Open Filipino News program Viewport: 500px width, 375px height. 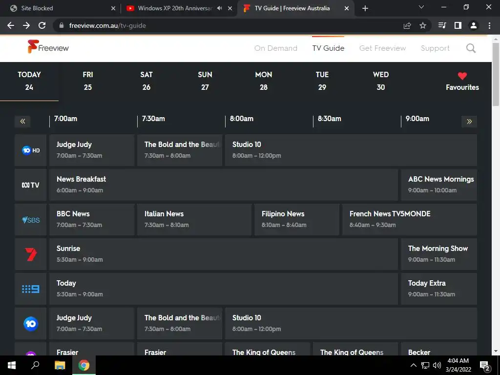tap(297, 220)
